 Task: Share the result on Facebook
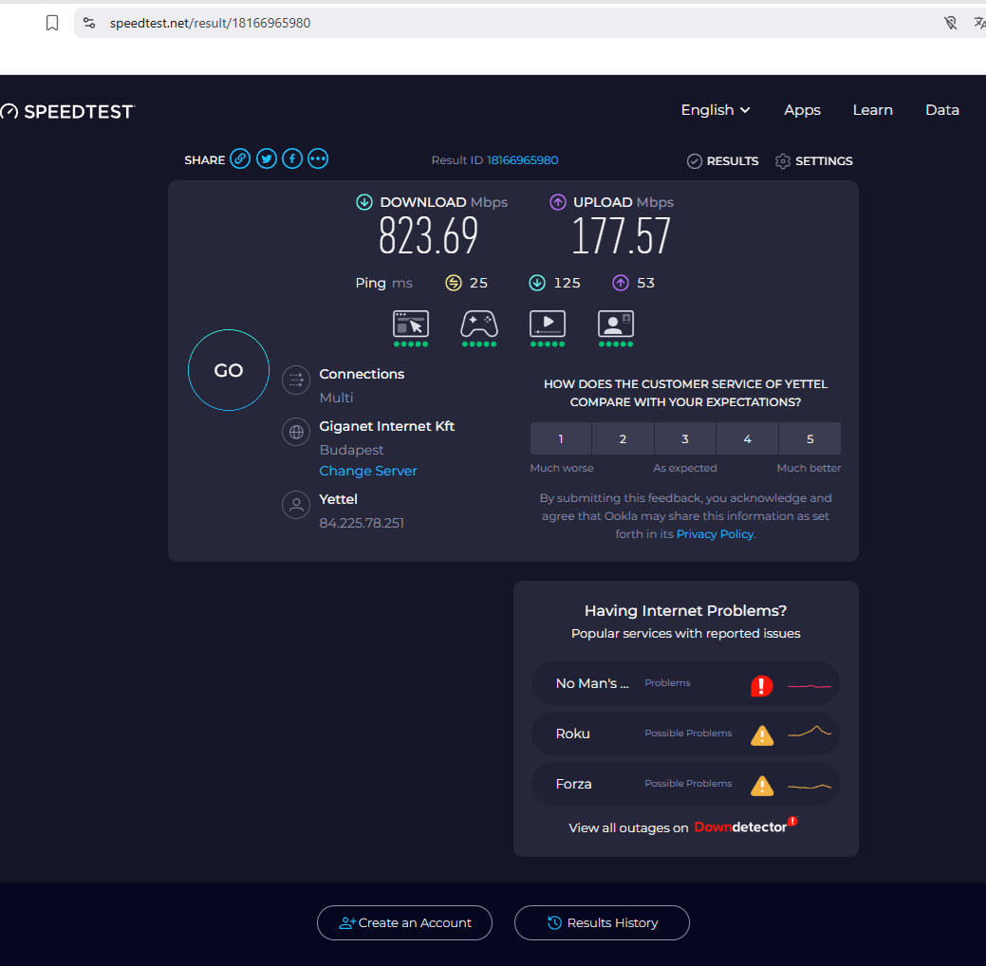click(292, 158)
